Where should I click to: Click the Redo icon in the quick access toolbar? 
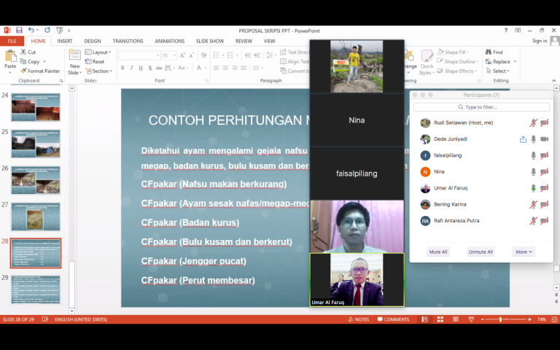tap(47, 31)
